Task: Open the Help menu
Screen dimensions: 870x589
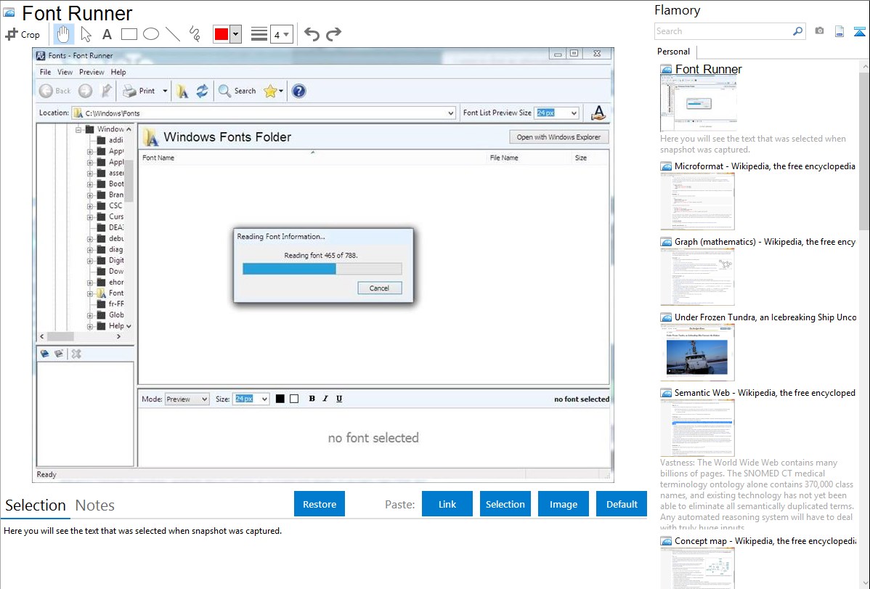Action: [x=118, y=72]
